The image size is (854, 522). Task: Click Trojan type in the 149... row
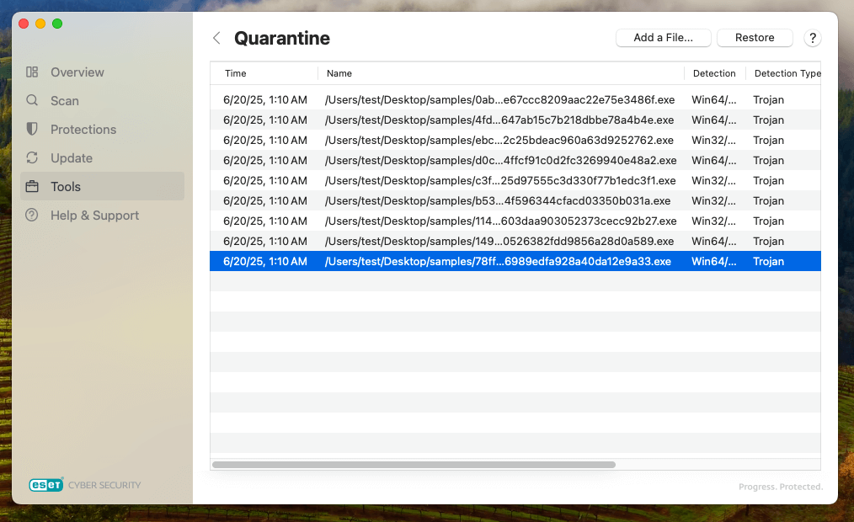pyautogui.click(x=768, y=241)
